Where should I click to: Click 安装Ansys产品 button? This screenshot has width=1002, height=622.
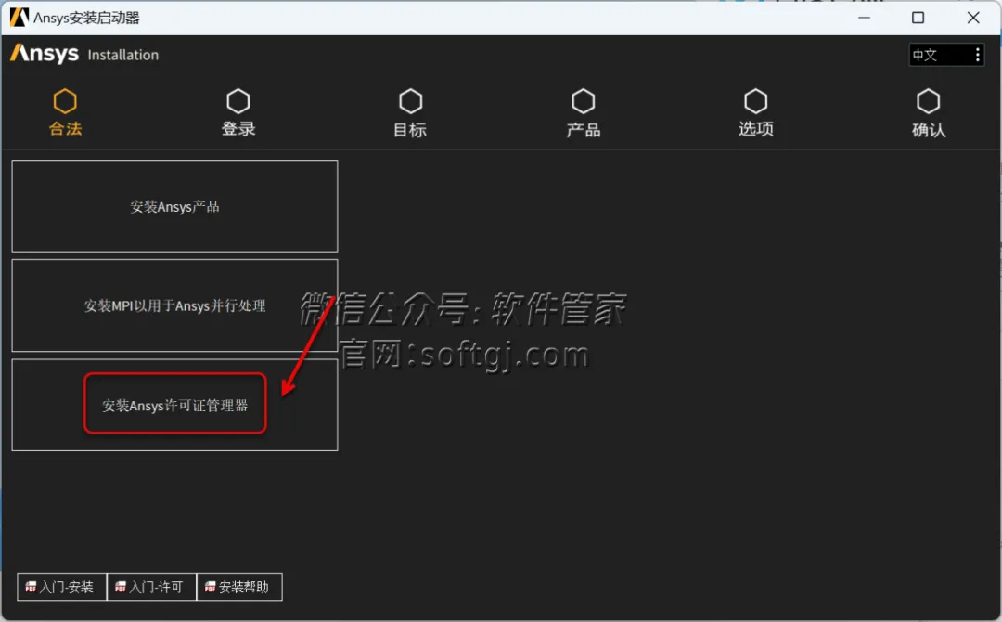point(174,206)
